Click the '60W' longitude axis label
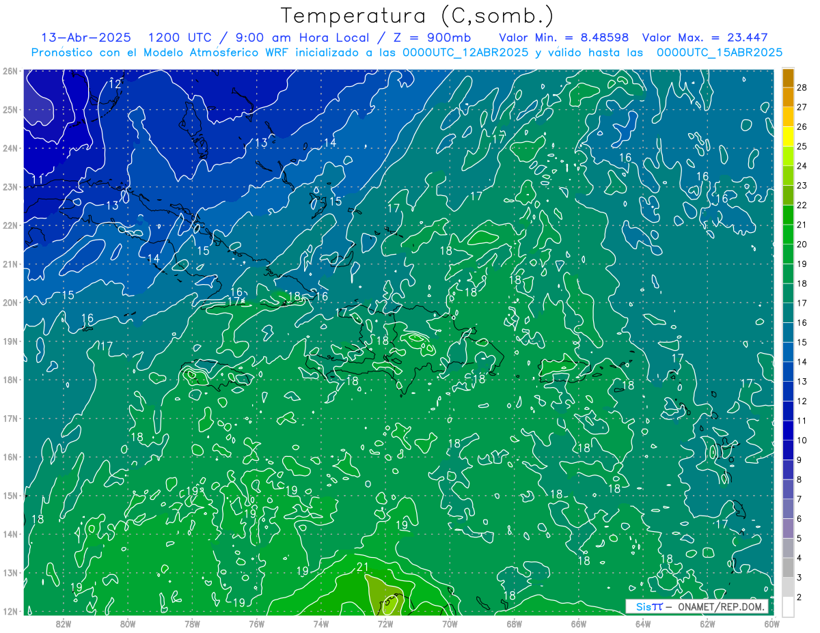Image resolution: width=820 pixels, height=633 pixels. coord(771,623)
